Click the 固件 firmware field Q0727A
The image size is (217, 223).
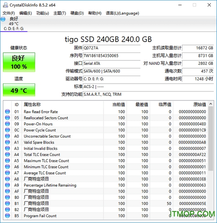111,48
